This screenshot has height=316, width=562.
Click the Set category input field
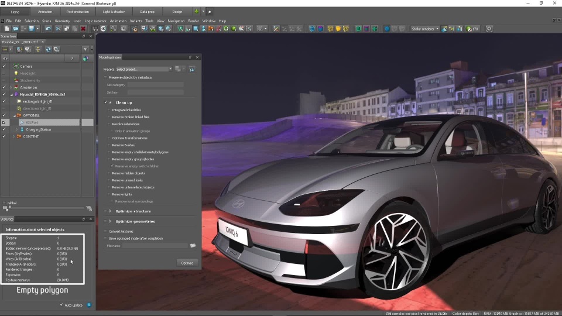(x=156, y=85)
